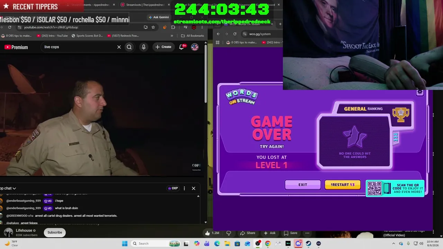Open Microsoft Edge from the taskbar

(x=217, y=243)
